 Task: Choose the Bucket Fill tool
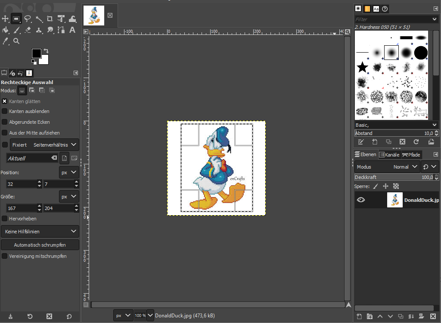click(5, 30)
